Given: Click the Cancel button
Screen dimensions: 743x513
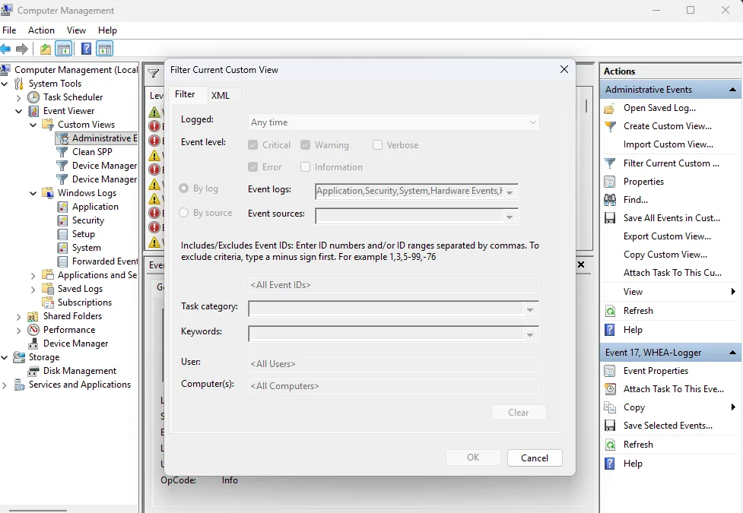Looking at the screenshot, I should click(535, 458).
